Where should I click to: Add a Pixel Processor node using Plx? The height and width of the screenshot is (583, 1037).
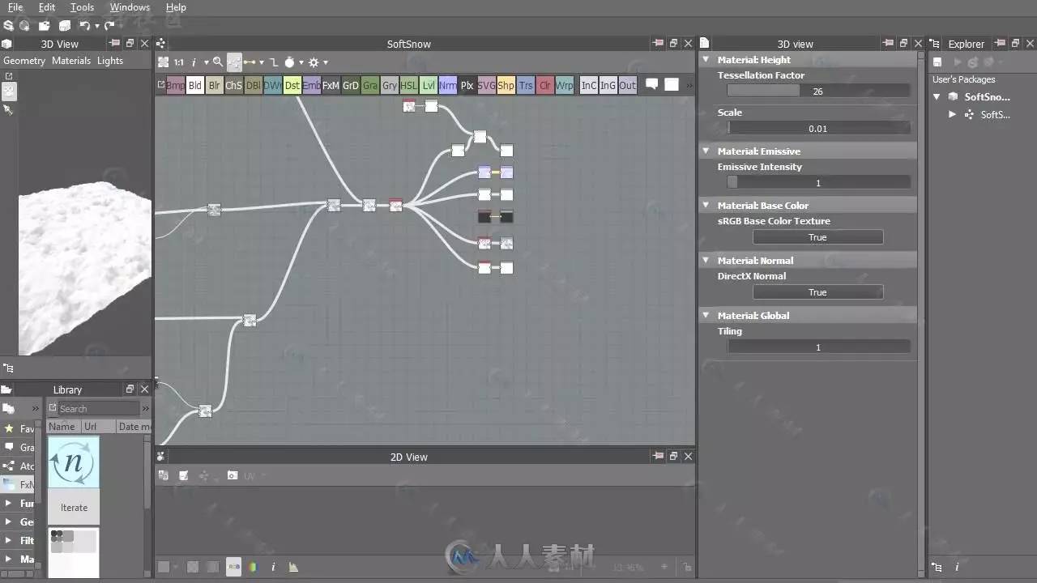tap(467, 85)
